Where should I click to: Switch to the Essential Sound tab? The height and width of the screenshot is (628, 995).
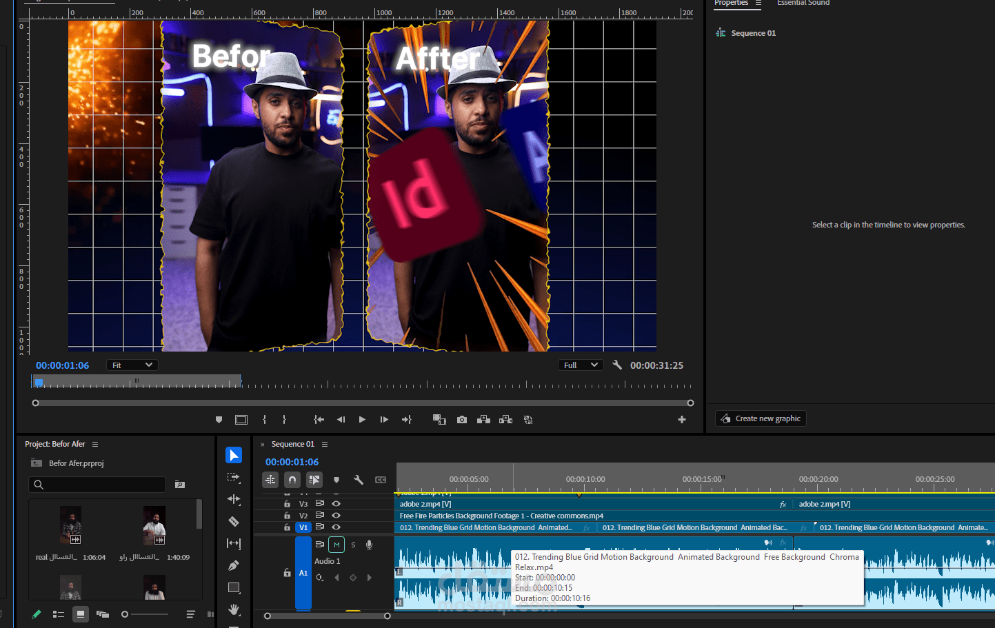pyautogui.click(x=803, y=3)
